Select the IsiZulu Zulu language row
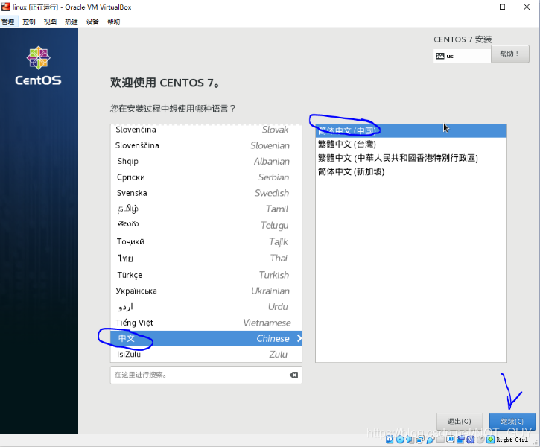The image size is (540, 447). click(x=206, y=355)
